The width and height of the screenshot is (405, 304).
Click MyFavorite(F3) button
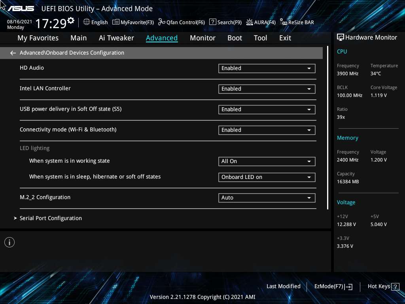click(x=133, y=22)
